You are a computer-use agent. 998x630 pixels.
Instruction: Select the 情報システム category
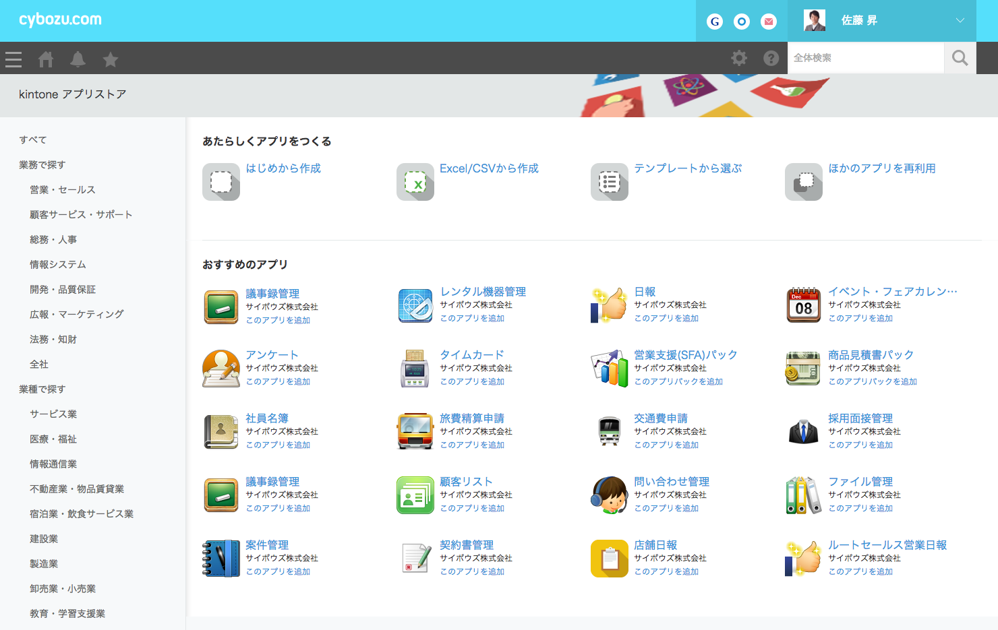tap(58, 264)
